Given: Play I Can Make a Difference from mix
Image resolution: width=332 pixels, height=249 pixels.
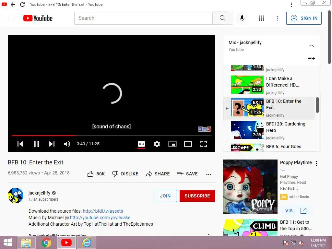Looking at the screenshot, I should click(269, 85).
